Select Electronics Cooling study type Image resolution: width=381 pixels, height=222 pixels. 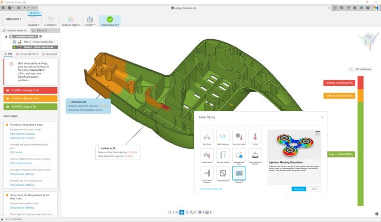point(239,138)
